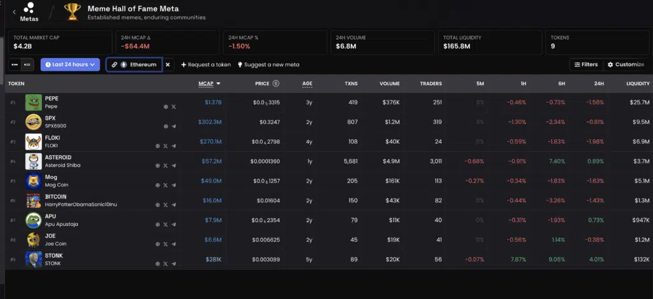Viewport: 653px width, 299px height.
Task: Click PEPE market cap $1.37B
Action: [213, 102]
